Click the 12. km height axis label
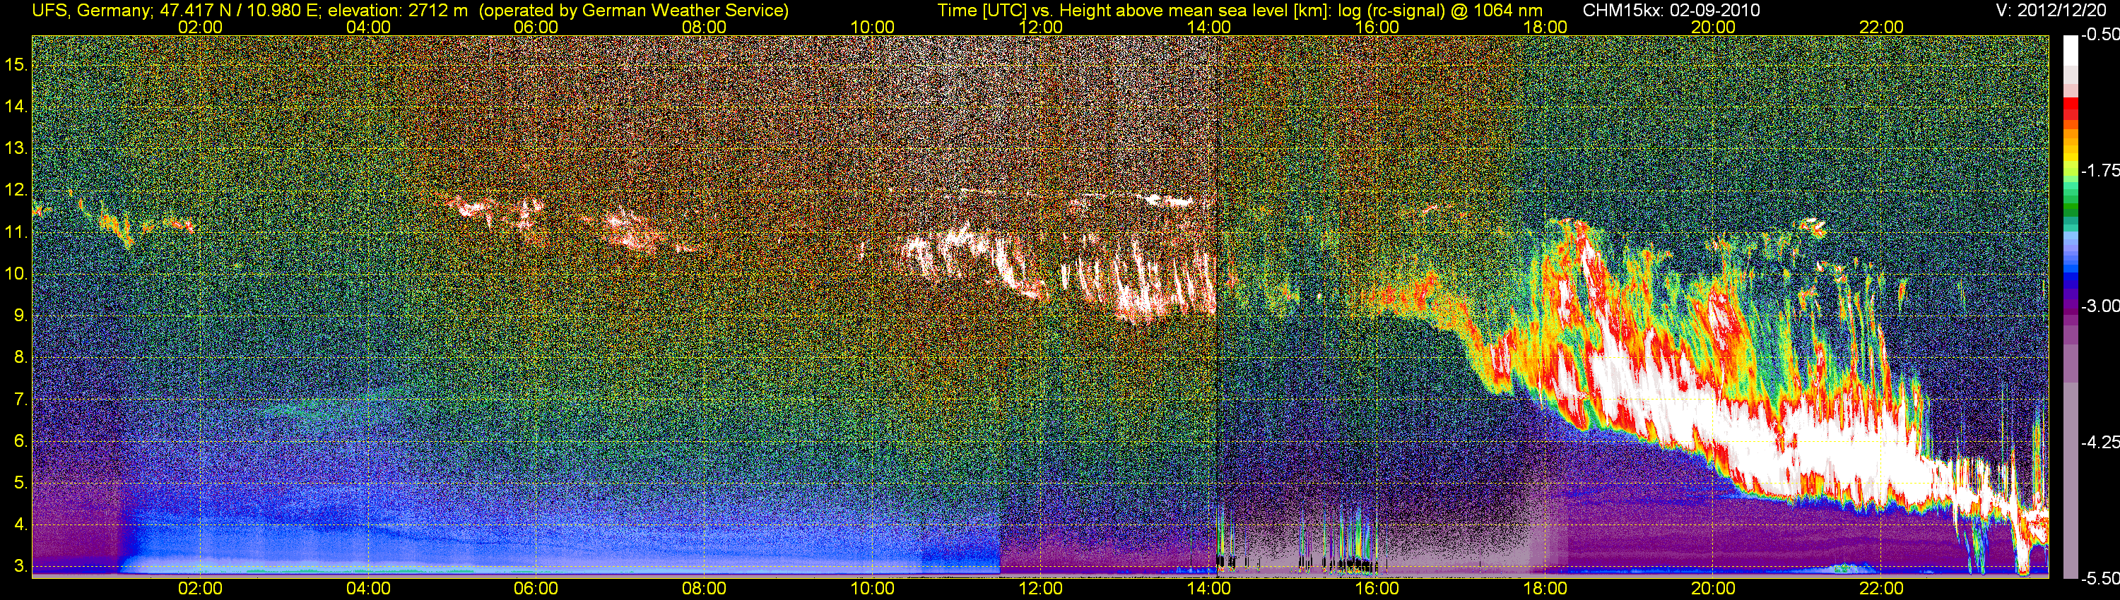Screen dimensions: 2120x600 click(x=16, y=190)
